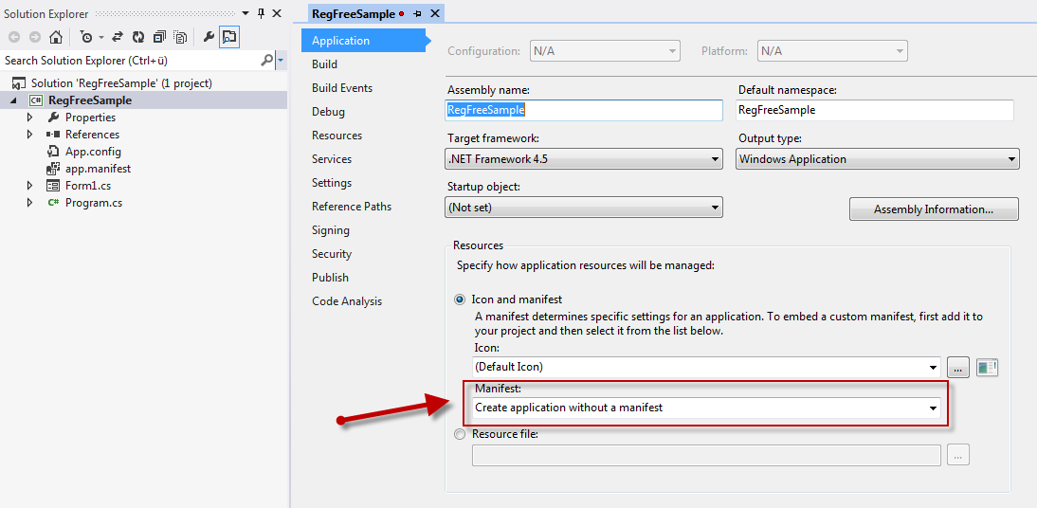Open the Configuration dropdown

(x=605, y=51)
